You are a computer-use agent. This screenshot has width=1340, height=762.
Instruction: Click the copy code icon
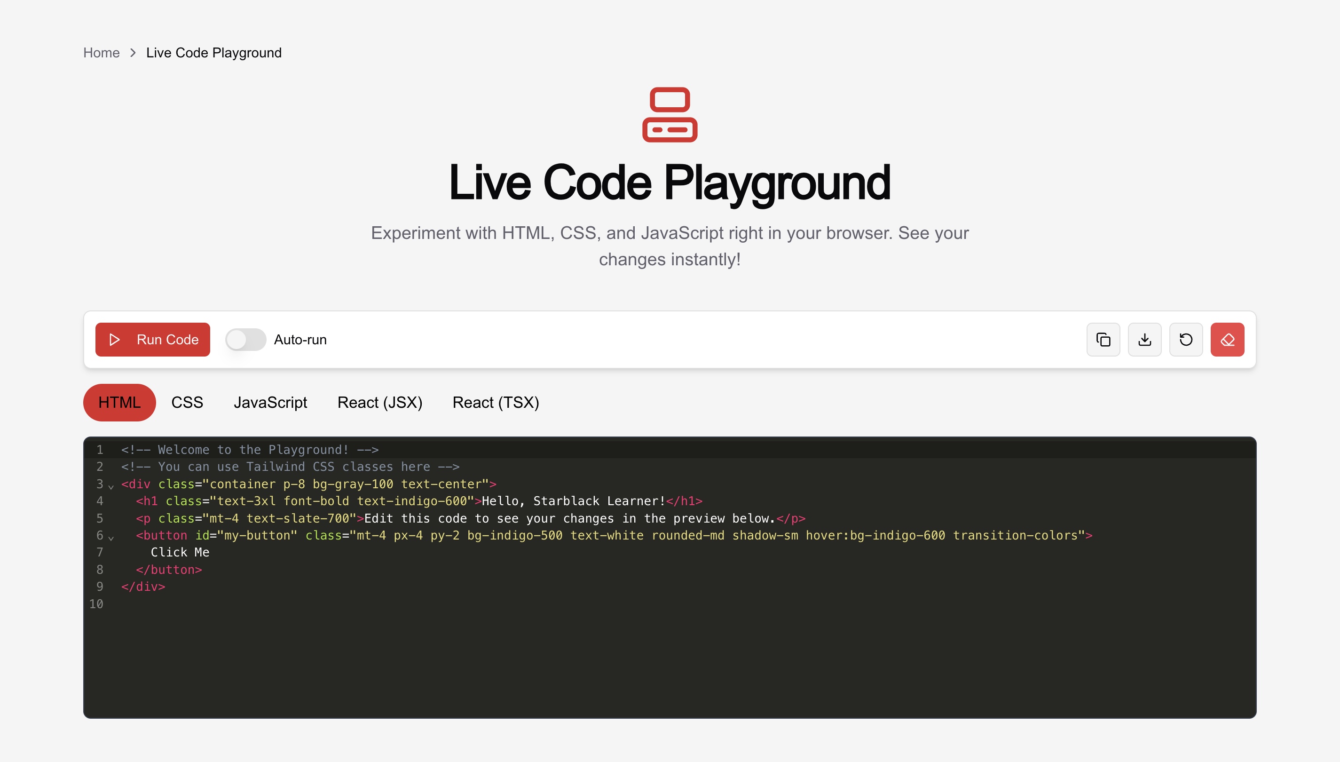point(1104,339)
